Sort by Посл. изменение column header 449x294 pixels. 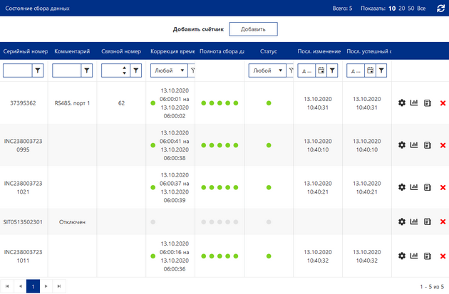319,51
